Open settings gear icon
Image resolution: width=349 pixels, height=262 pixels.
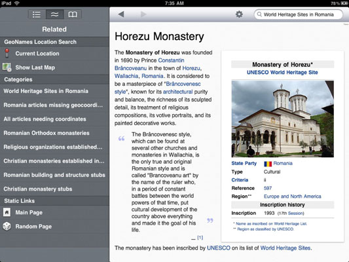point(239,14)
